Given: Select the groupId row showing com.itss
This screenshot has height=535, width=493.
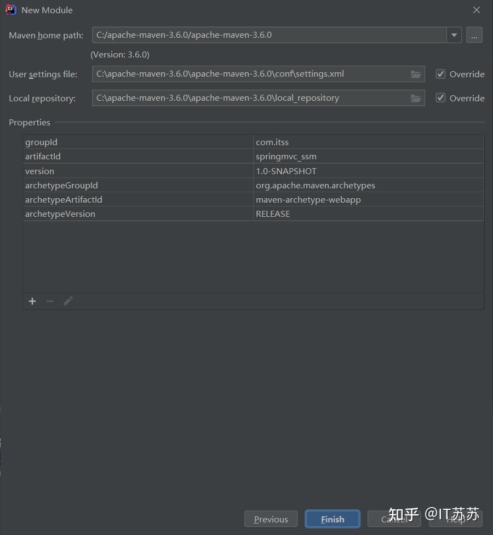Looking at the screenshot, I should pos(164,142).
